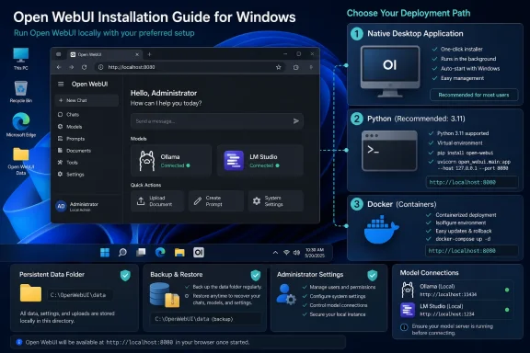Open the Open WebUI Data desktop folder
Screen dimensions: 530x353
coord(20,161)
